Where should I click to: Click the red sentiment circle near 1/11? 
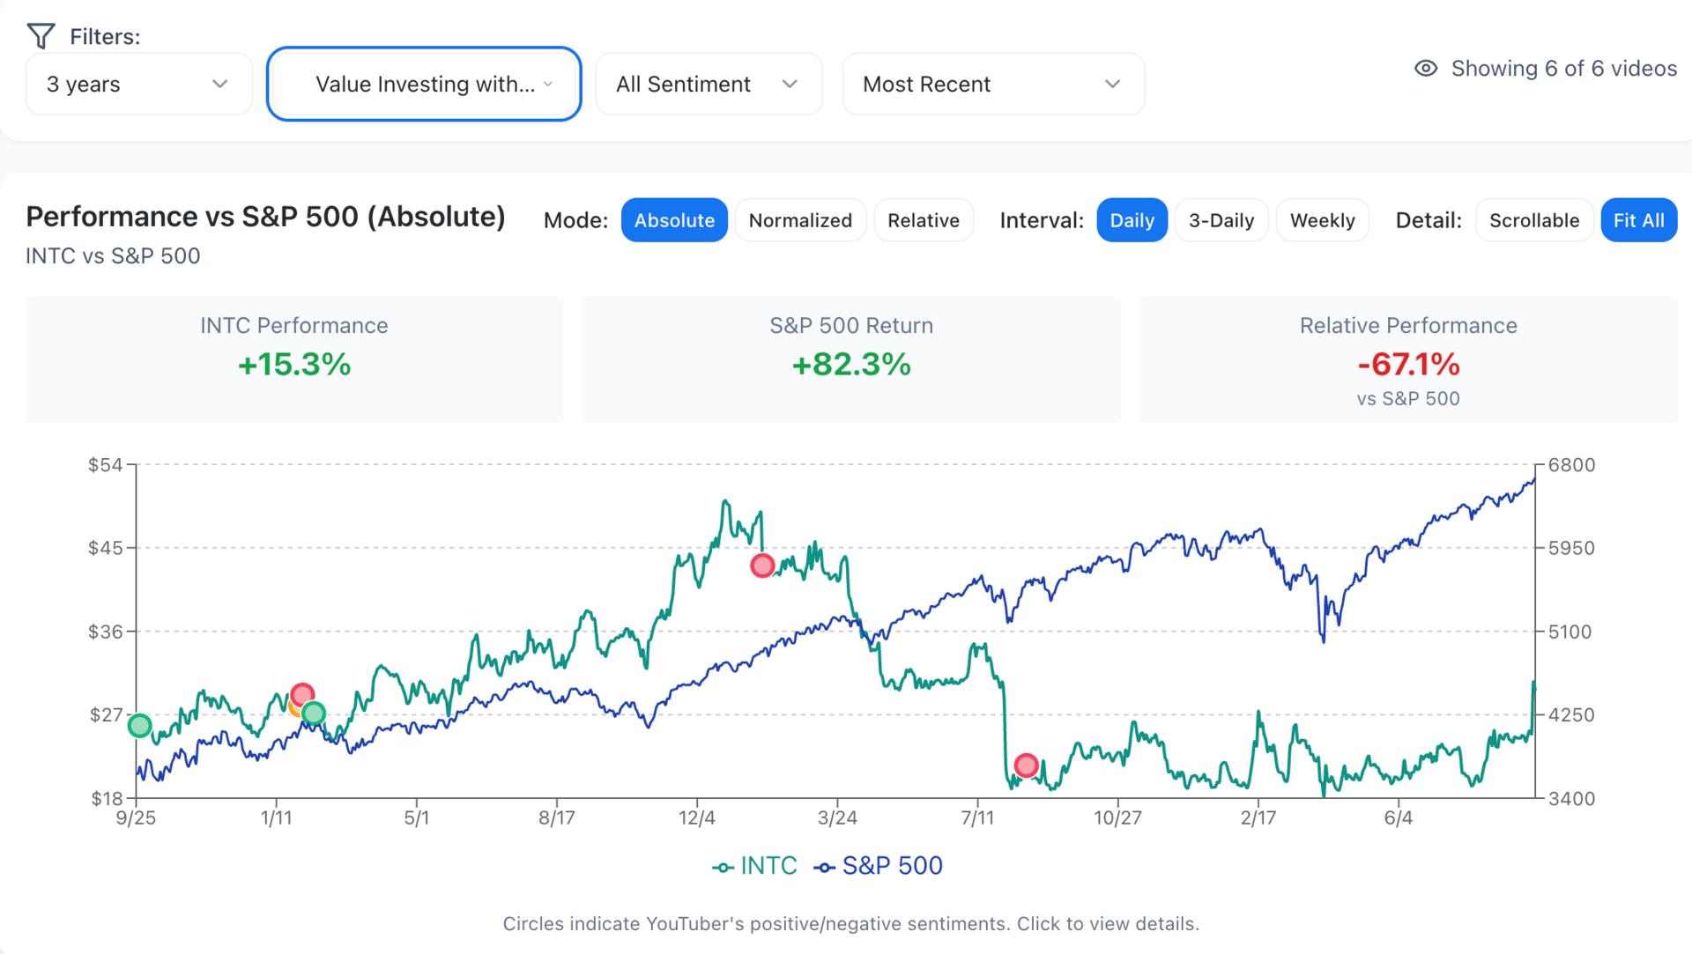pos(302,694)
